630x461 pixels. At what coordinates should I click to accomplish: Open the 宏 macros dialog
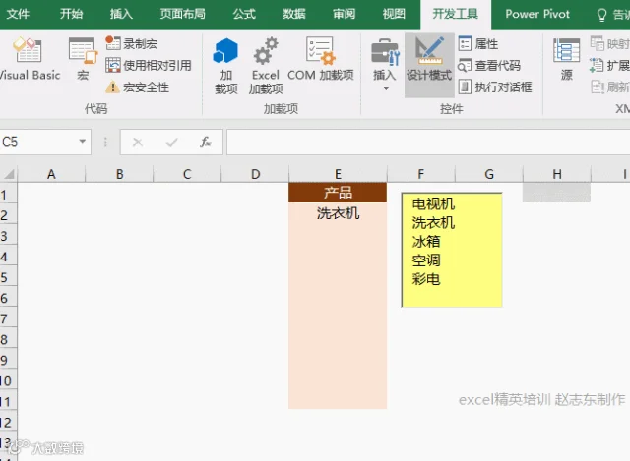click(83, 59)
